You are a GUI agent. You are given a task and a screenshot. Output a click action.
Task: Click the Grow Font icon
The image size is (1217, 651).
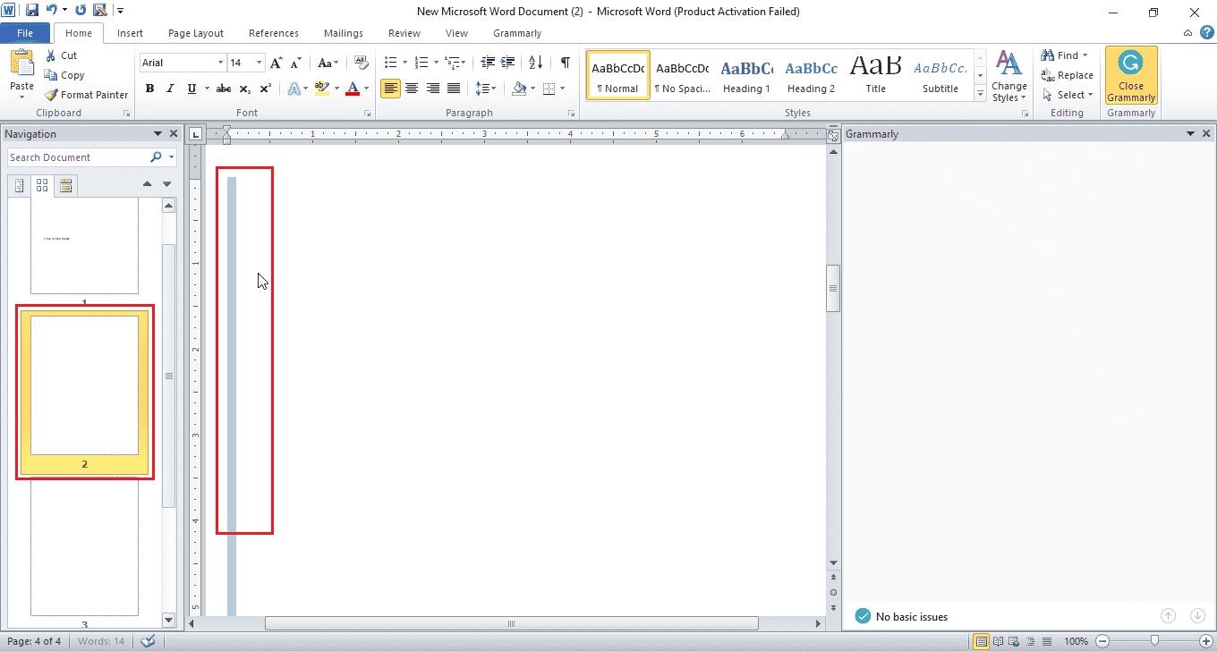point(277,63)
